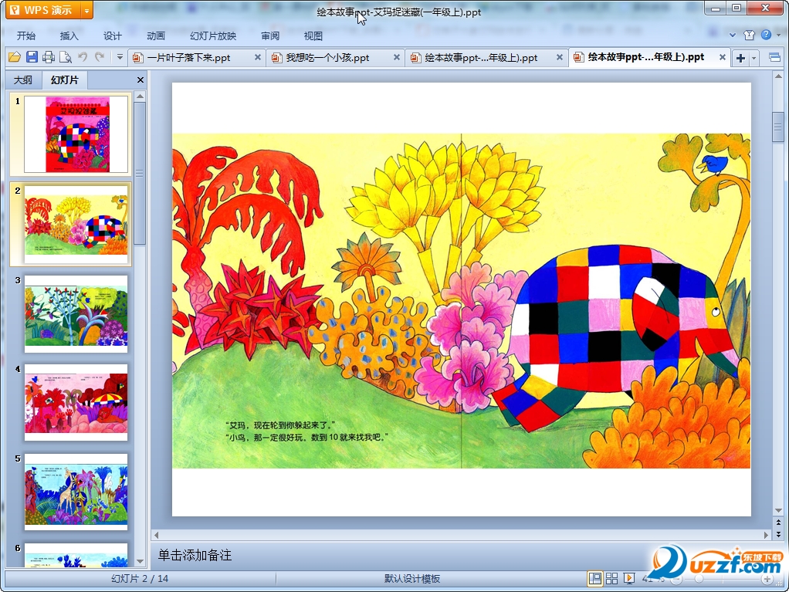Expand the dropdown next to the new-tab plus
Viewport: 789px width, 592px height.
753,58
